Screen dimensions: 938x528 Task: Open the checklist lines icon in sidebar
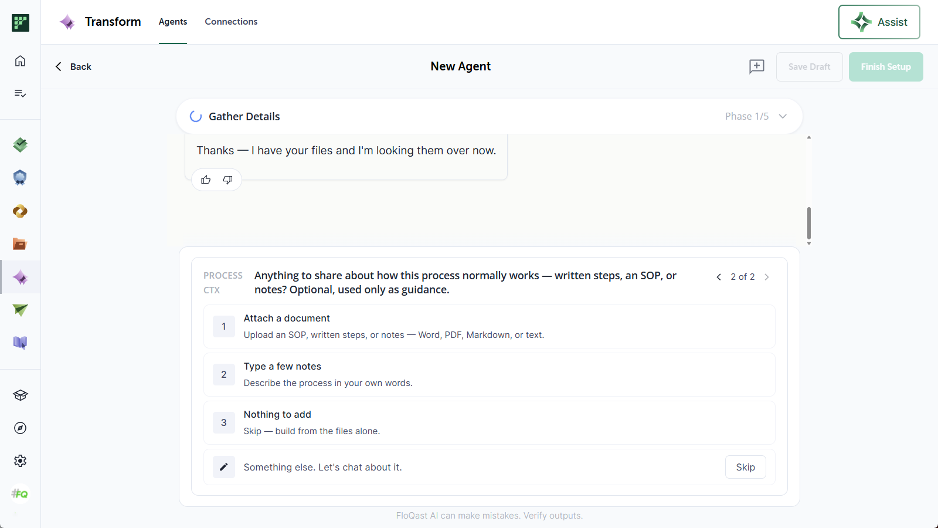pos(21,93)
